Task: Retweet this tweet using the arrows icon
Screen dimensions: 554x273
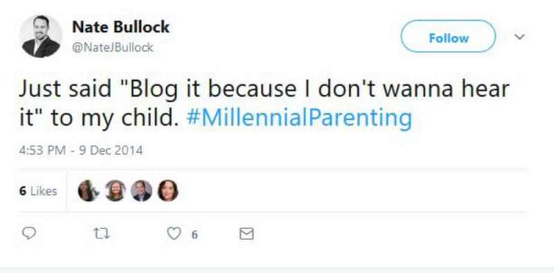Action: (101, 234)
